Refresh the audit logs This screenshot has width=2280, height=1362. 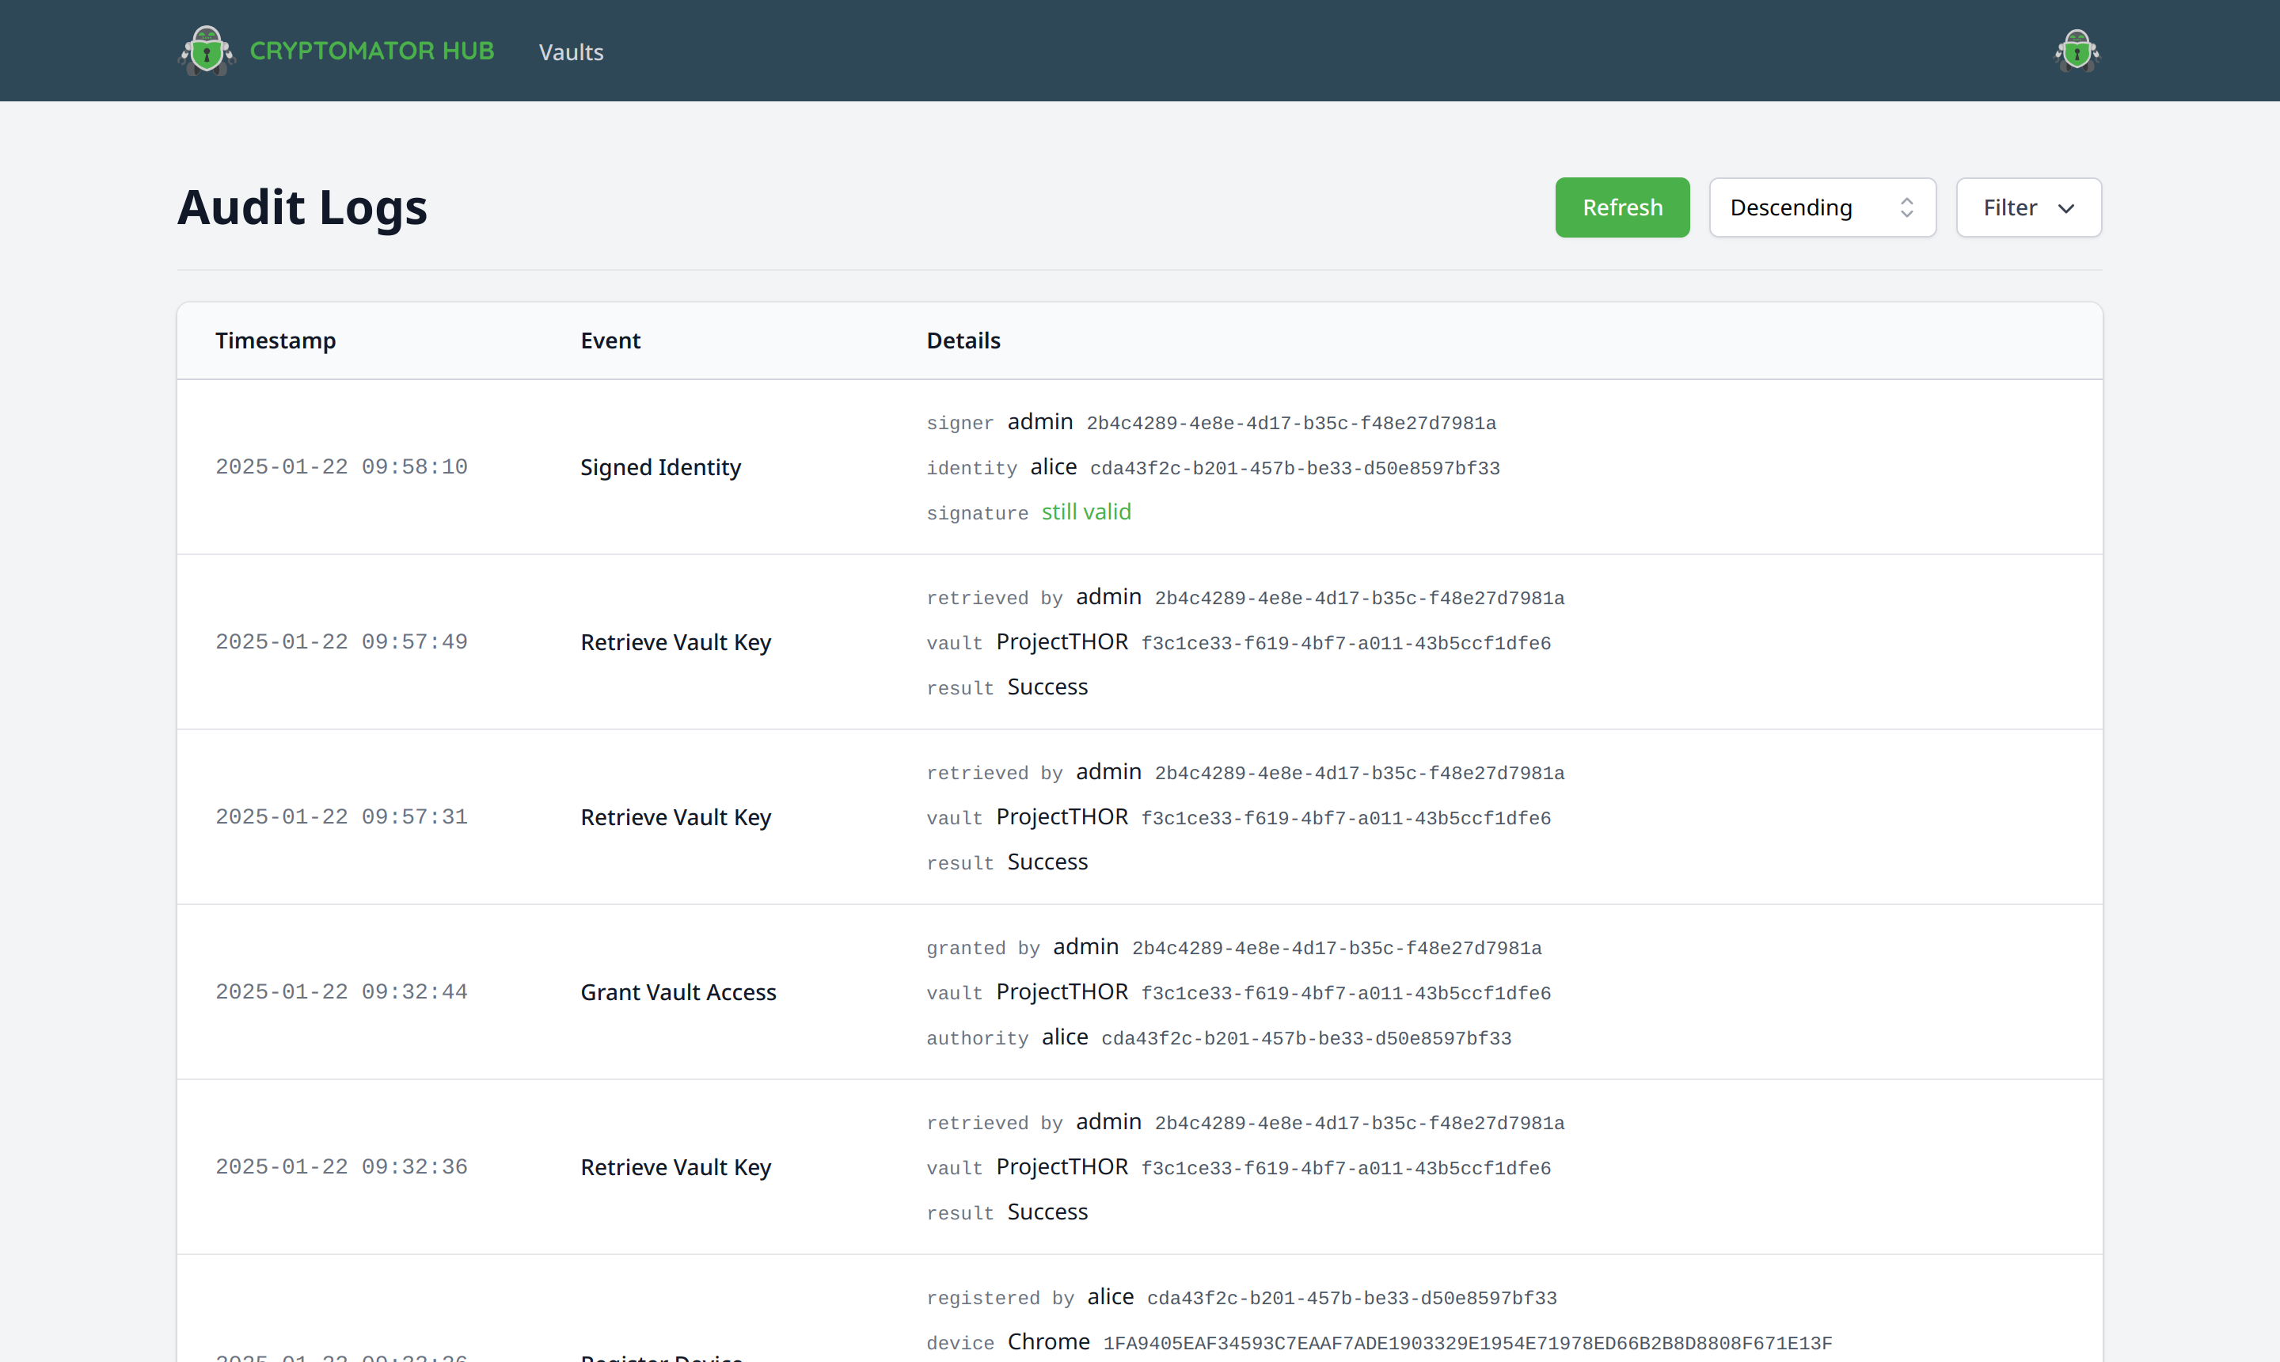(x=1622, y=207)
